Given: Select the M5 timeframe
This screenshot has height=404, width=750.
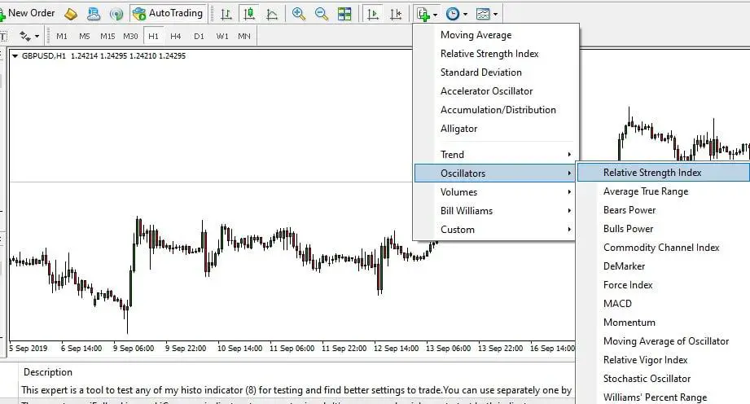Looking at the screenshot, I should point(85,36).
